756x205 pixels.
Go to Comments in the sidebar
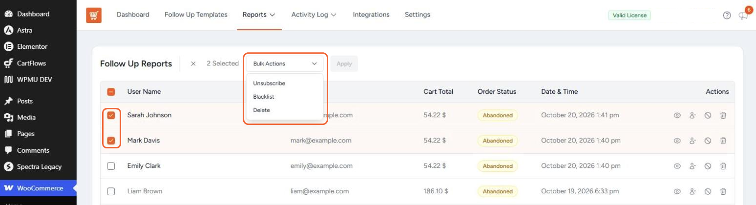click(33, 150)
